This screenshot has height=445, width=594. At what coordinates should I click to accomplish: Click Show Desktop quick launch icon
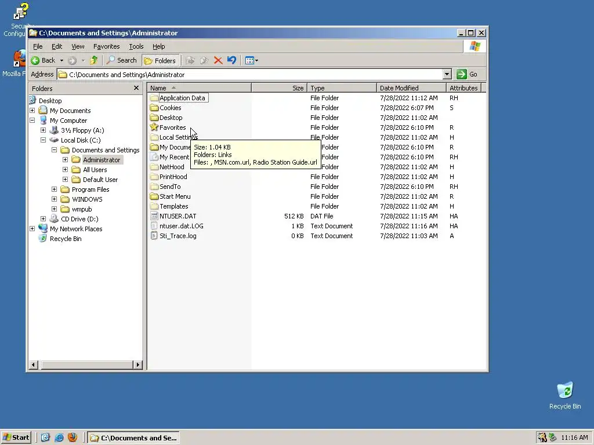45,437
